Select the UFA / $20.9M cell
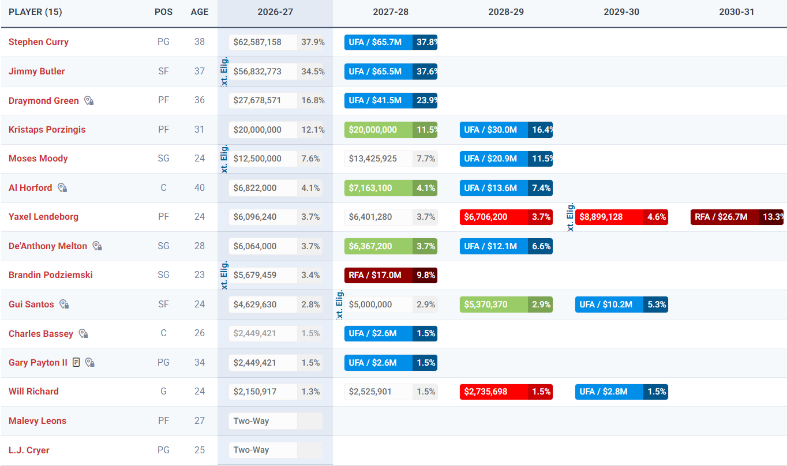This screenshot has width=787, height=466. [x=506, y=159]
